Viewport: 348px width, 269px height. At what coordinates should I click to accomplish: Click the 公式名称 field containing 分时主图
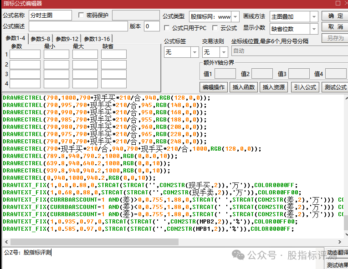(50, 15)
